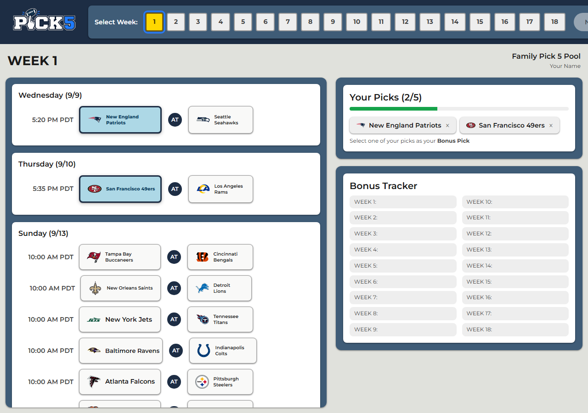Click the Titans logo icon

point(202,319)
